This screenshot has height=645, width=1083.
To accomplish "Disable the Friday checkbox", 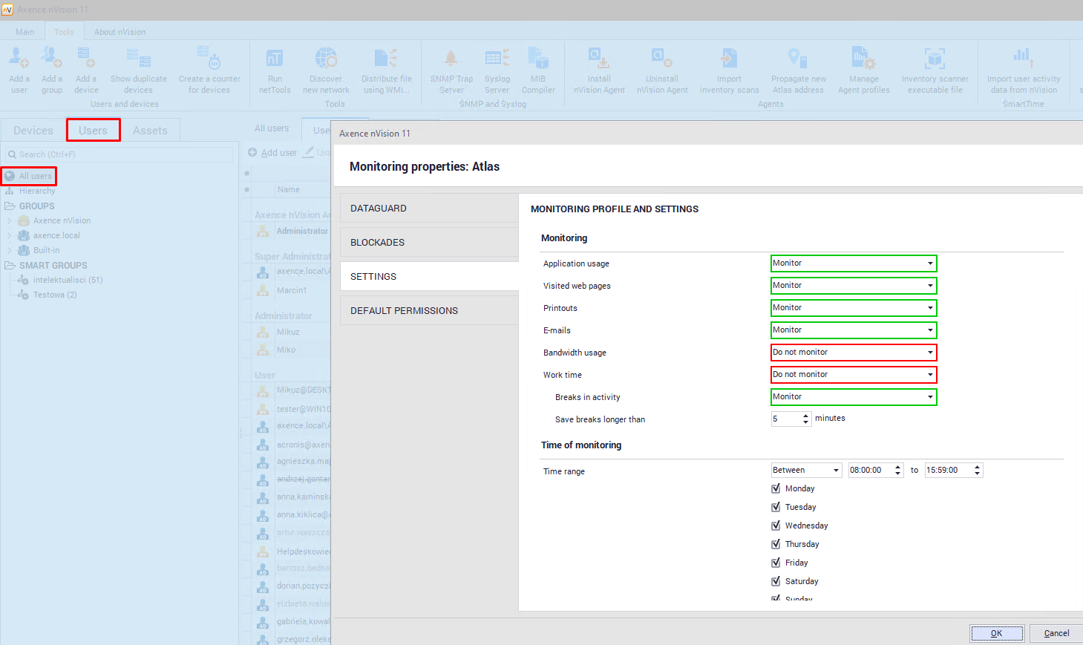I will 776,563.
